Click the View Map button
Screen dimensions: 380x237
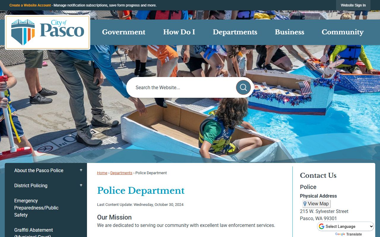[316, 204]
